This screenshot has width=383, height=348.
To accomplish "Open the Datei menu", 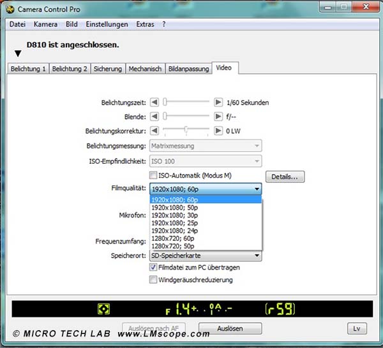I will coord(17,24).
